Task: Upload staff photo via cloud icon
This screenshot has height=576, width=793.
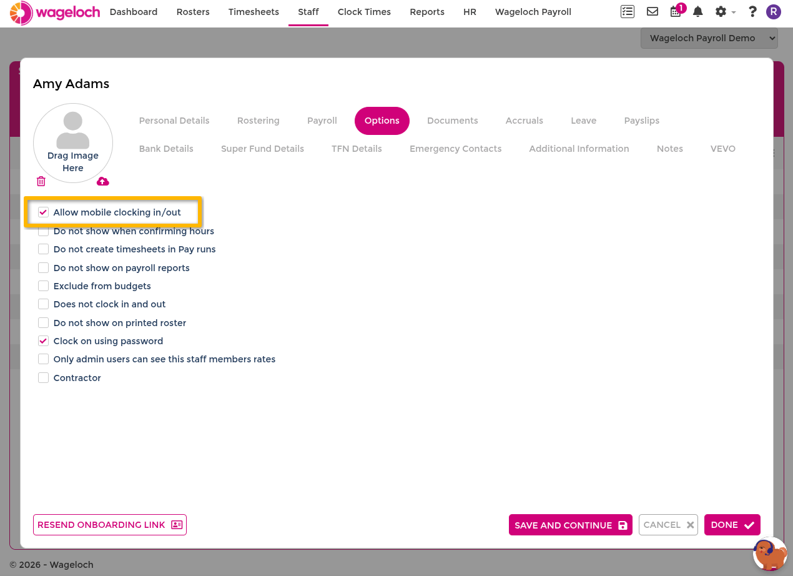Action: pyautogui.click(x=103, y=181)
